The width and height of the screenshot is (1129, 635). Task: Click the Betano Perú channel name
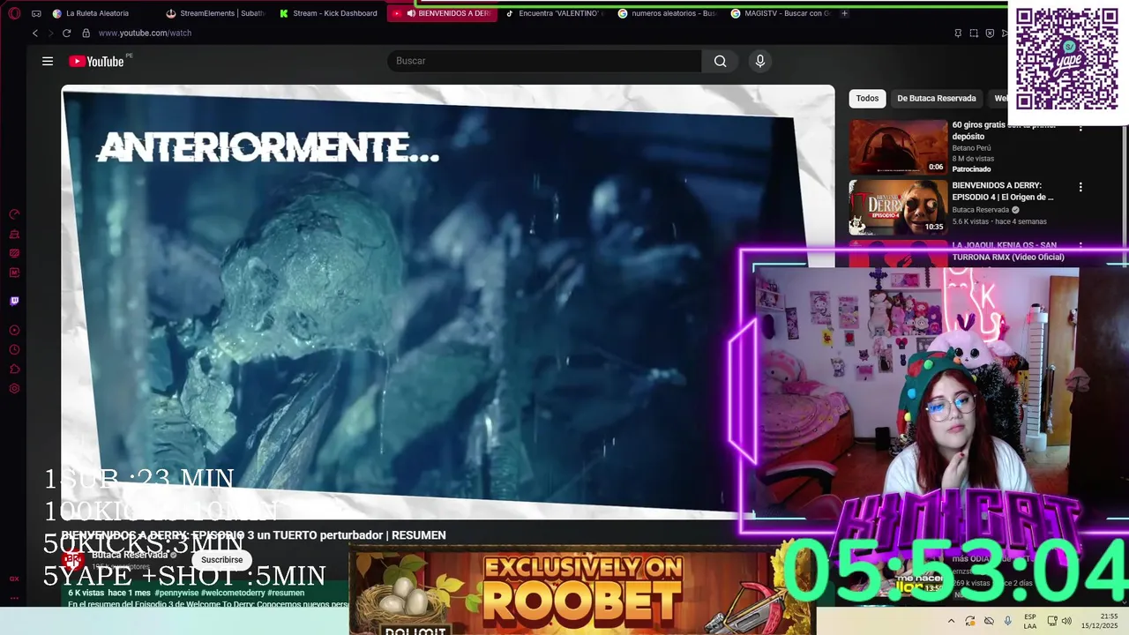click(971, 148)
